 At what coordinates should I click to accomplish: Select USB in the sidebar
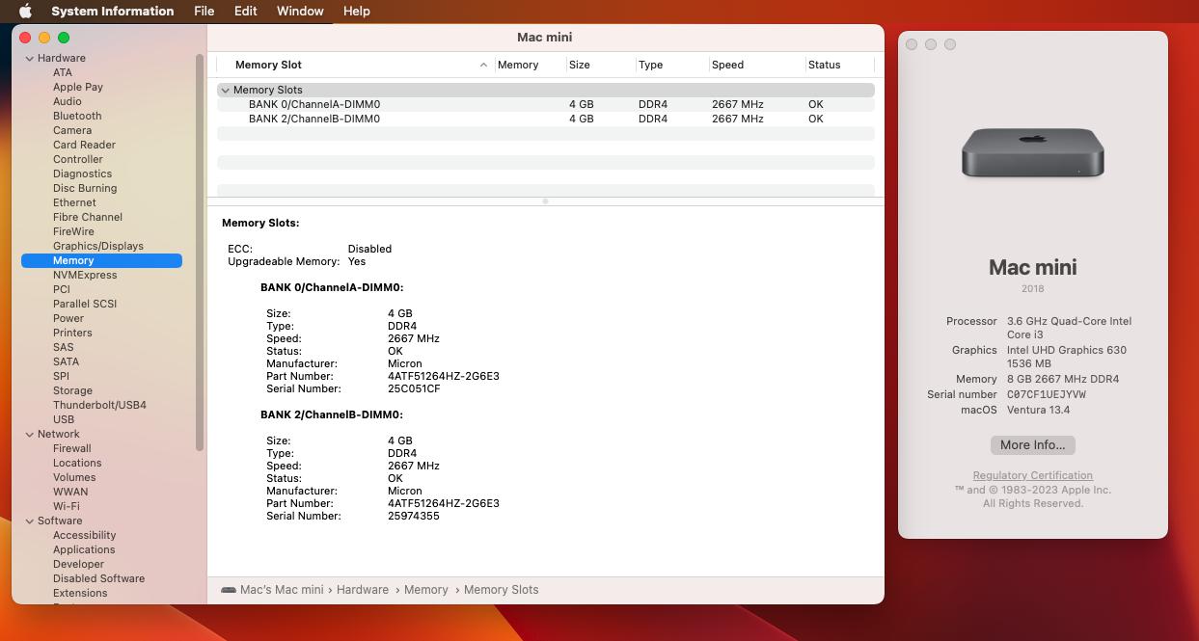(x=64, y=419)
